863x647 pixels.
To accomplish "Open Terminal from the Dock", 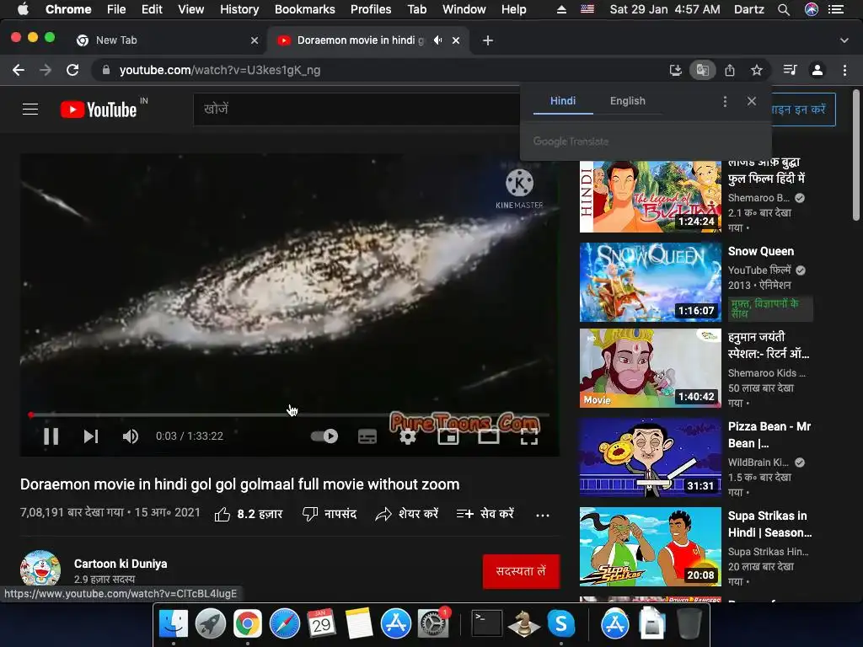I will [x=487, y=623].
